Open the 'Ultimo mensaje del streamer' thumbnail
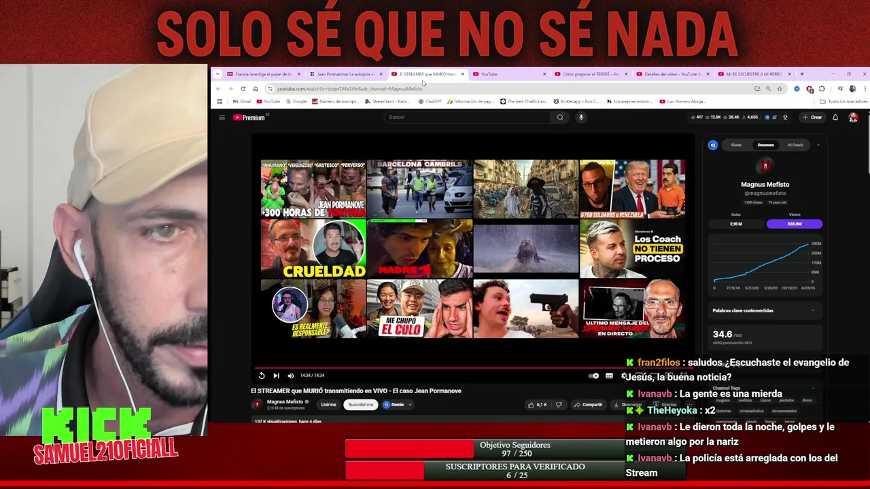The width and height of the screenshot is (870, 489). click(x=632, y=309)
